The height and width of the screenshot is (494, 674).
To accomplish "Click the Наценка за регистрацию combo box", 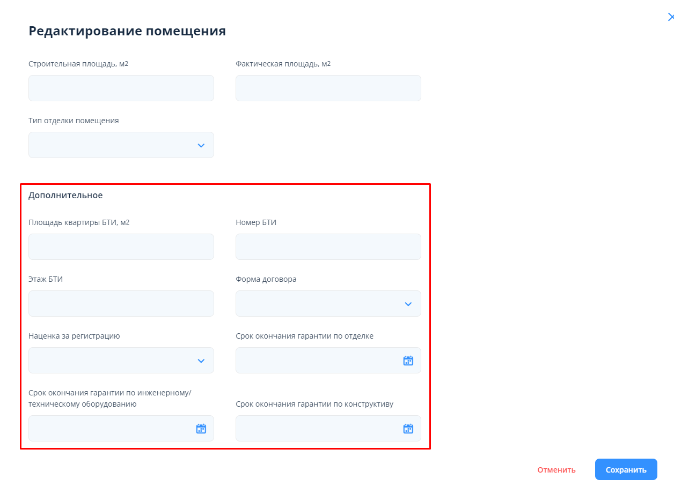I will (110, 361).
